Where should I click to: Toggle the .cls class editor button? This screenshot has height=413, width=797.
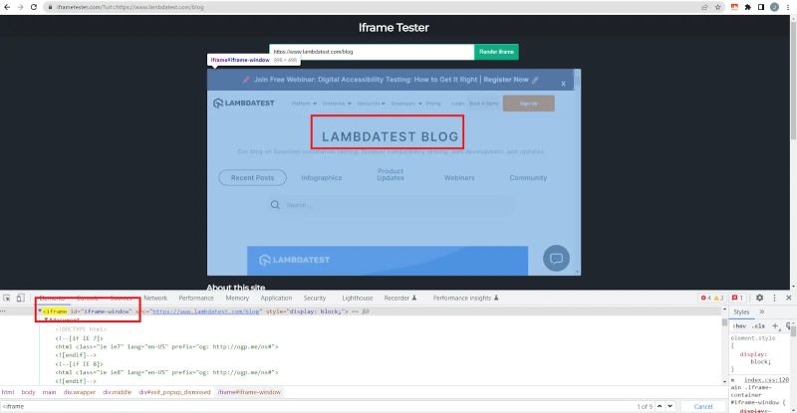(759, 326)
